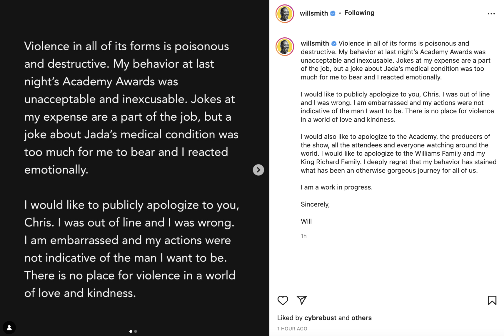Click the "1 HOUR AGO" post timestamp

point(292,329)
